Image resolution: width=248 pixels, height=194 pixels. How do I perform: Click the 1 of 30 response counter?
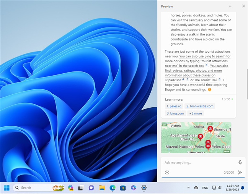pos(226,99)
